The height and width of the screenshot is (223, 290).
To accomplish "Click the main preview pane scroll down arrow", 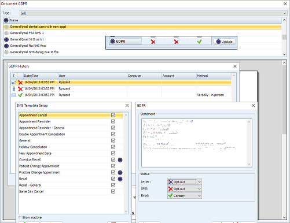I will [x=284, y=217].
